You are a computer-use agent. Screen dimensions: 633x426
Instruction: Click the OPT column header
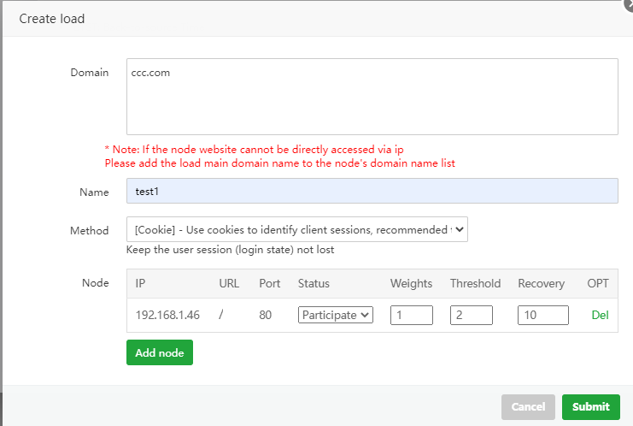pos(598,283)
